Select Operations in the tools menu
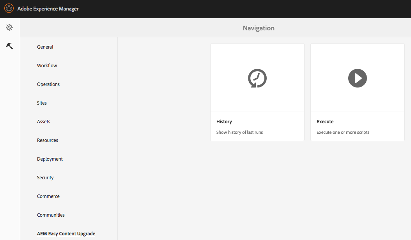 tap(48, 84)
